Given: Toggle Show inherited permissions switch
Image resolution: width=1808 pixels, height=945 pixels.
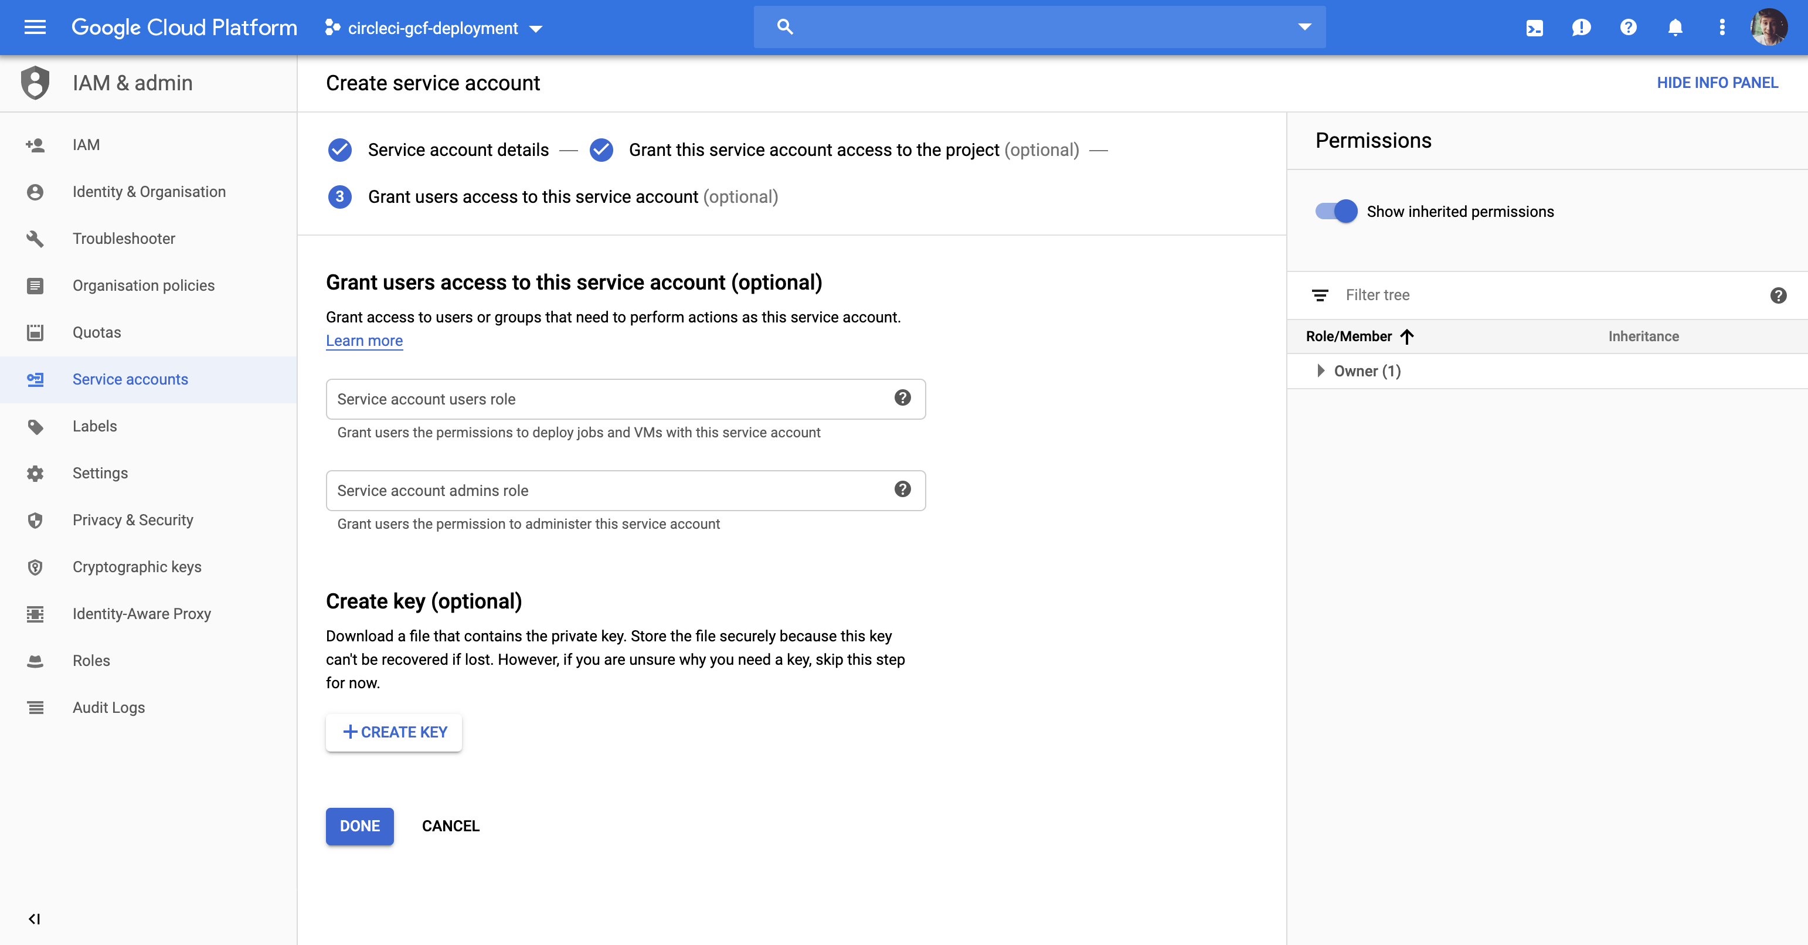Looking at the screenshot, I should click(x=1335, y=211).
